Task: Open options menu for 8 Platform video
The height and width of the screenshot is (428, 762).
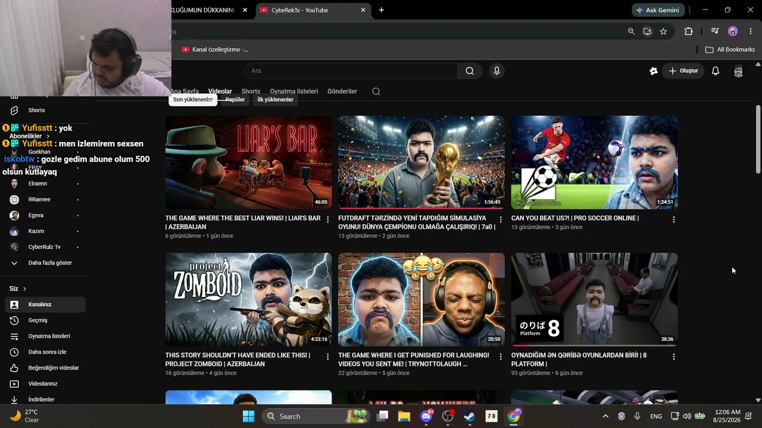Action: [673, 357]
